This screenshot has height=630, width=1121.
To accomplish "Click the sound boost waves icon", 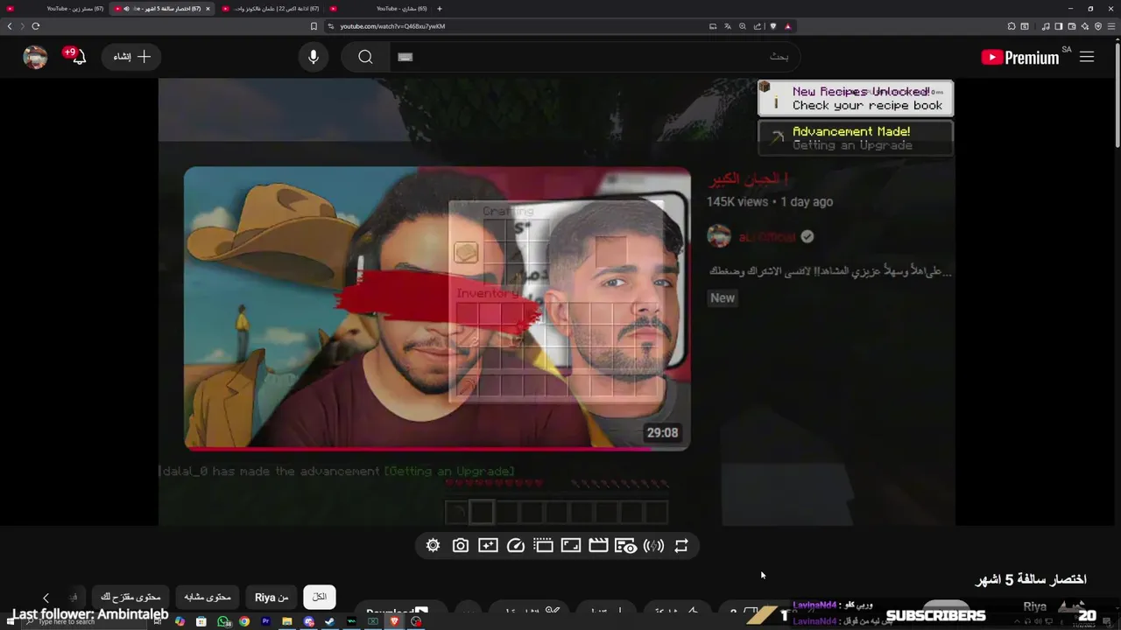I will [x=653, y=545].
